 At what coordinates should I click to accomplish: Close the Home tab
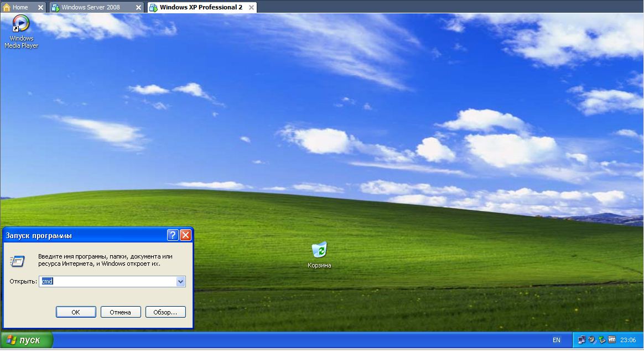[x=40, y=7]
